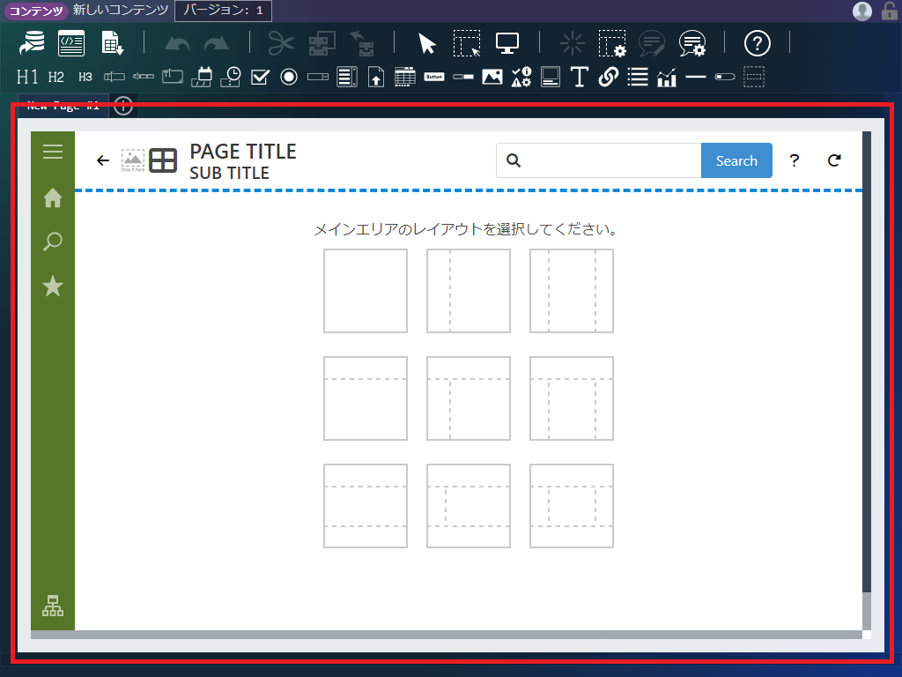Choose the dashed area selection tool
The image size is (902, 677).
[x=467, y=43]
